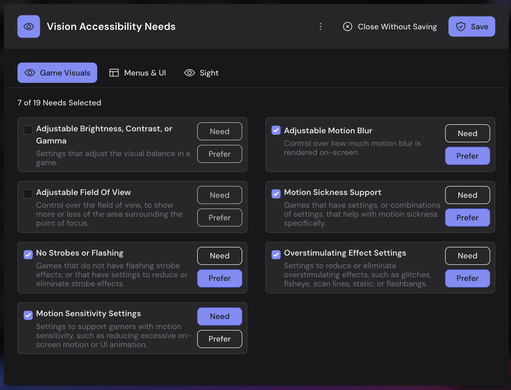The width and height of the screenshot is (511, 390).
Task: Mark Motion Sensitivity Settings as Prefer
Action: tap(219, 339)
